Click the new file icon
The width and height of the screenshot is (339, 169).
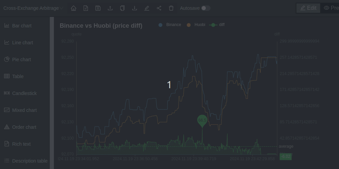(86, 8)
